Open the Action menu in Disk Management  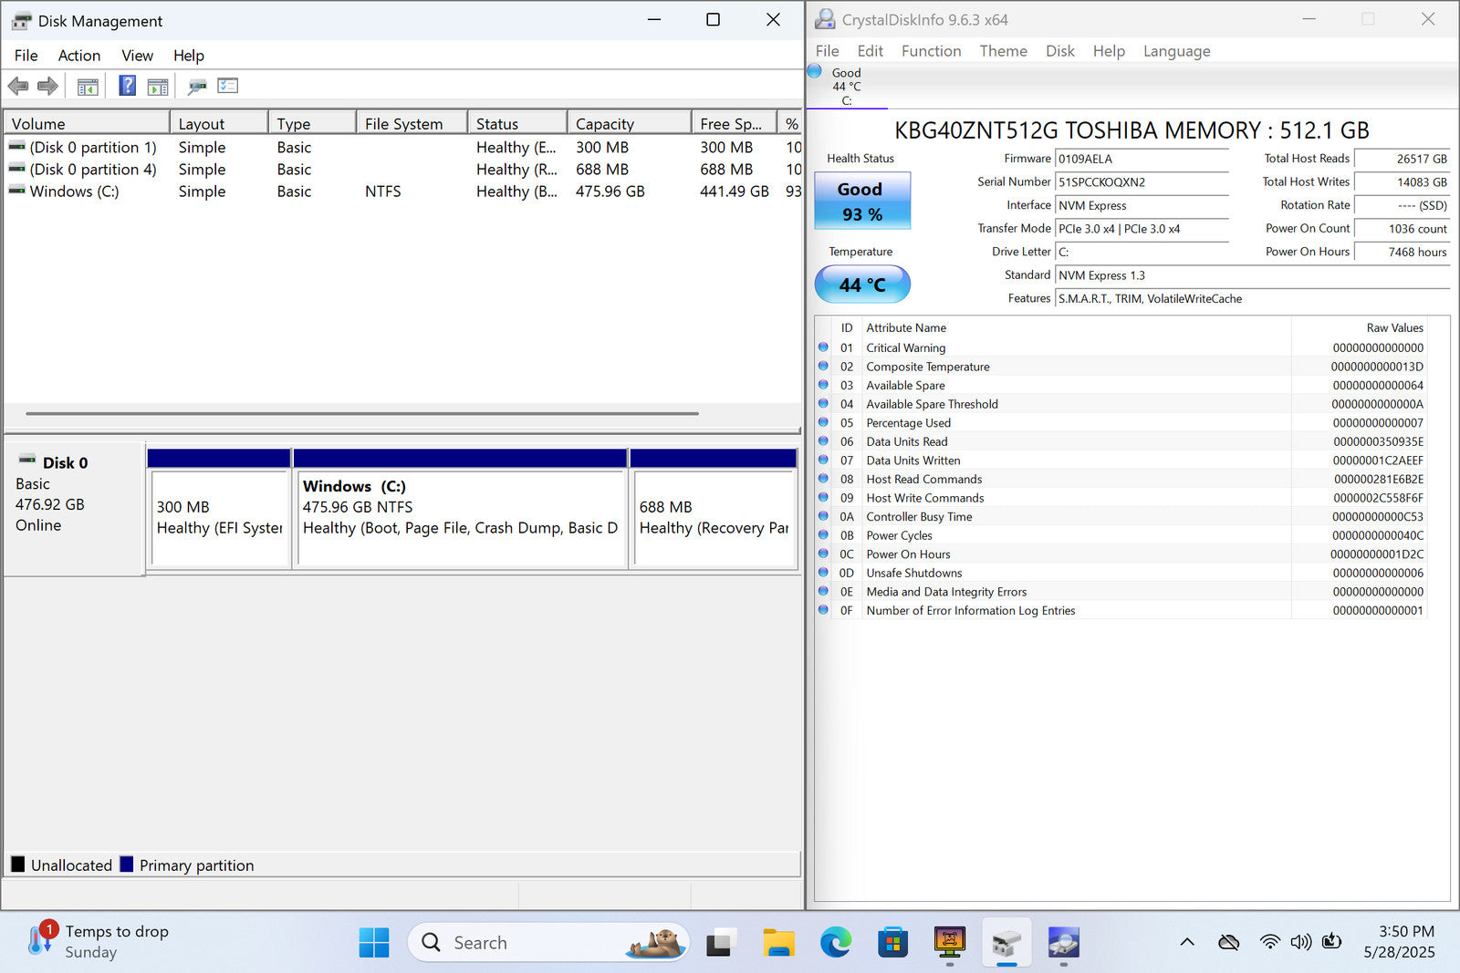[x=79, y=56]
